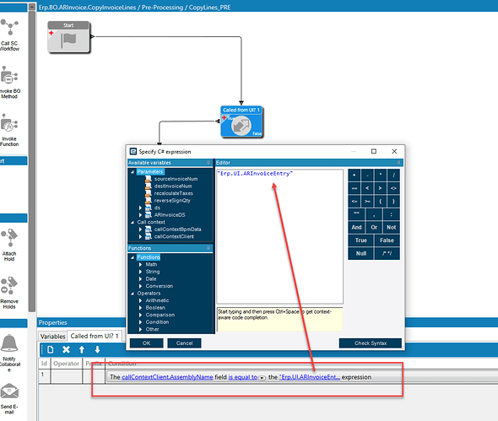Select the Call SC Workflow tool

pos(9,35)
